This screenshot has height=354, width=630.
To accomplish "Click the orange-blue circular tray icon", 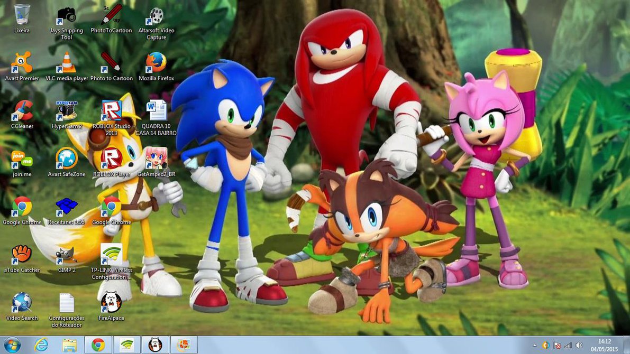I will [x=545, y=345].
